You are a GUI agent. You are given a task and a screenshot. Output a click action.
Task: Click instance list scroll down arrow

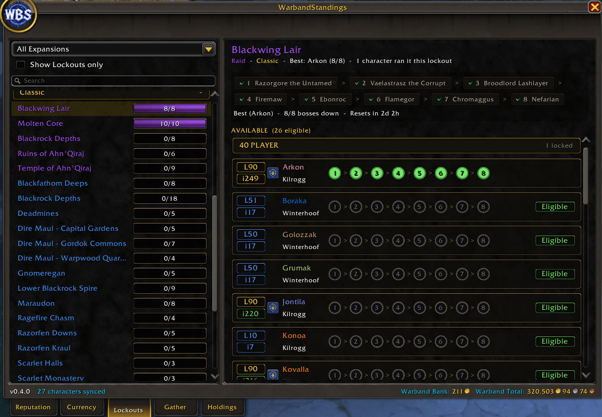215,377
